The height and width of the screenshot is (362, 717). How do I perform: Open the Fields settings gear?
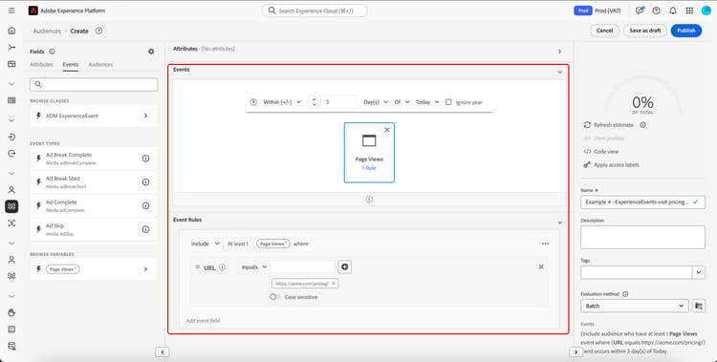(151, 52)
